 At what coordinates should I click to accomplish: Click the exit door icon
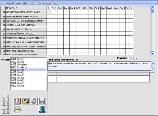[42, 109]
